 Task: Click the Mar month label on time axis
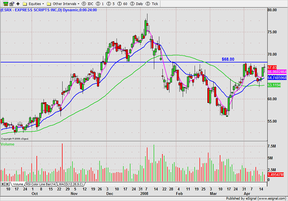click(x=213, y=194)
